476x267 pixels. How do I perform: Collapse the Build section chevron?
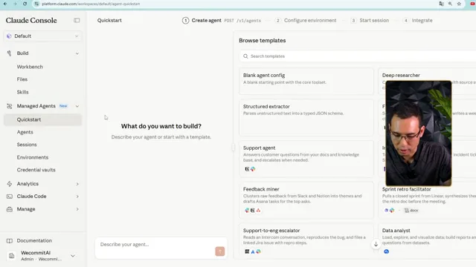click(77, 53)
